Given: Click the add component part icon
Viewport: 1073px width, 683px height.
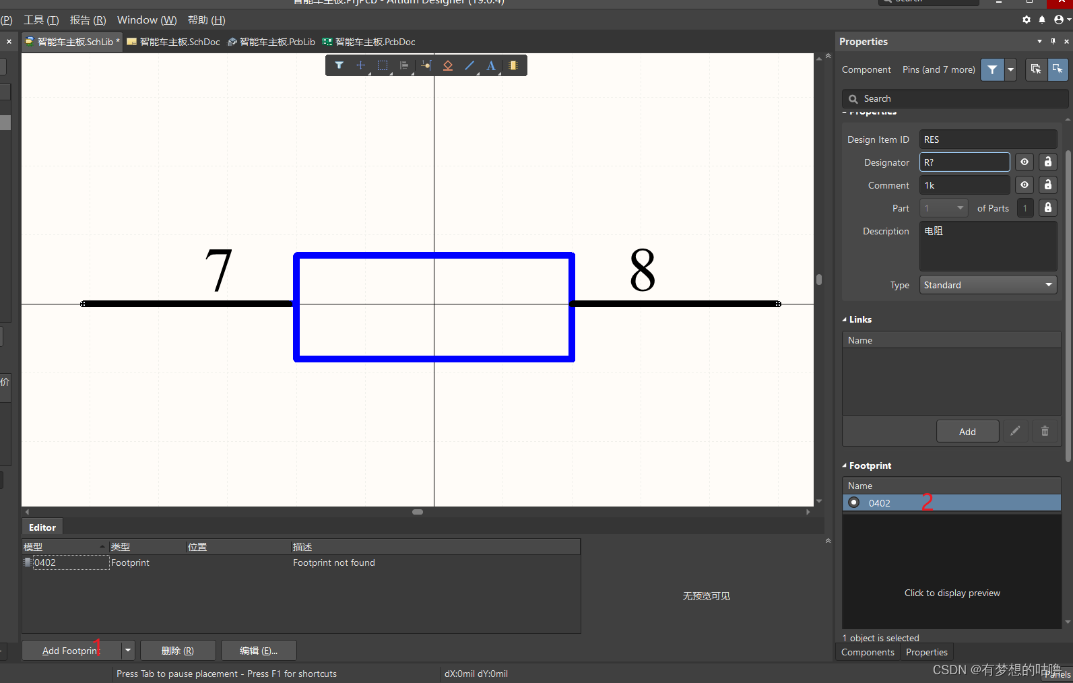Looking at the screenshot, I should 513,65.
